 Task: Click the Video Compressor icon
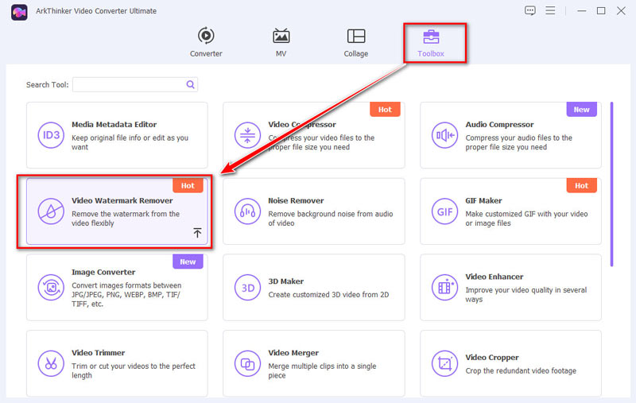point(247,135)
